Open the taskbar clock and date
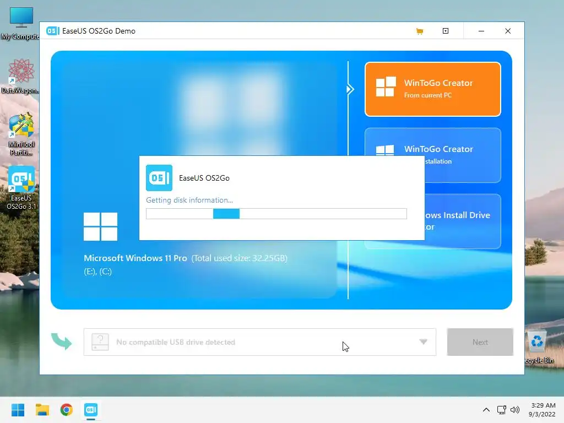The width and height of the screenshot is (564, 423). coord(543,410)
